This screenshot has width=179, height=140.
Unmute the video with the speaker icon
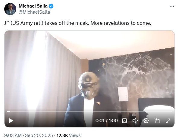(x=135, y=121)
